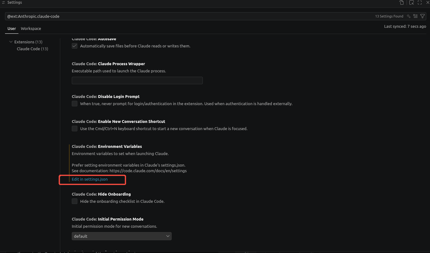The width and height of the screenshot is (430, 253).
Task: Click 'Executable path used to launch' description
Action: pyautogui.click(x=119, y=71)
